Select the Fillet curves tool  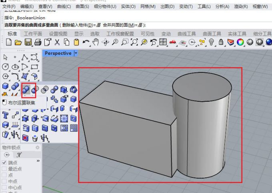tap(15, 76)
